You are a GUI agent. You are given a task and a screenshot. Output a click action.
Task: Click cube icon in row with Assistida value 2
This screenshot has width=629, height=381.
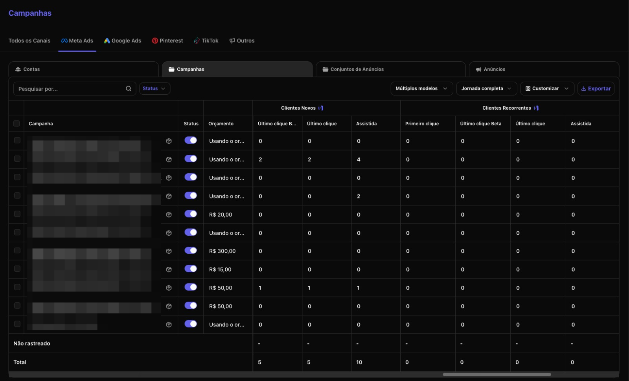169,196
